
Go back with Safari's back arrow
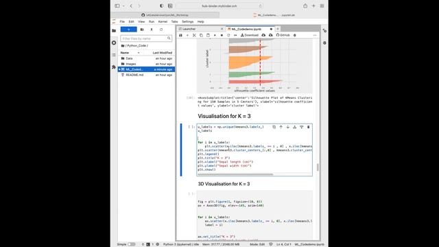(x=131, y=6)
